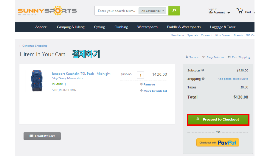
Task: Open the Brands link
Action: pyautogui.click(x=238, y=35)
